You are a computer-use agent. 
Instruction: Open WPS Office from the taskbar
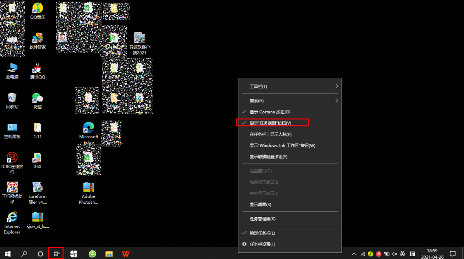(126, 254)
